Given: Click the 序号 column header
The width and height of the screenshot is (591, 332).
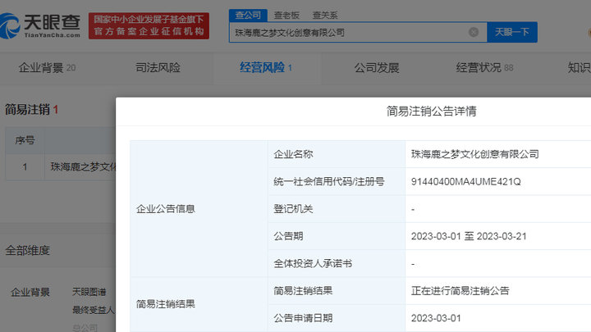Looking at the screenshot, I should tap(25, 140).
